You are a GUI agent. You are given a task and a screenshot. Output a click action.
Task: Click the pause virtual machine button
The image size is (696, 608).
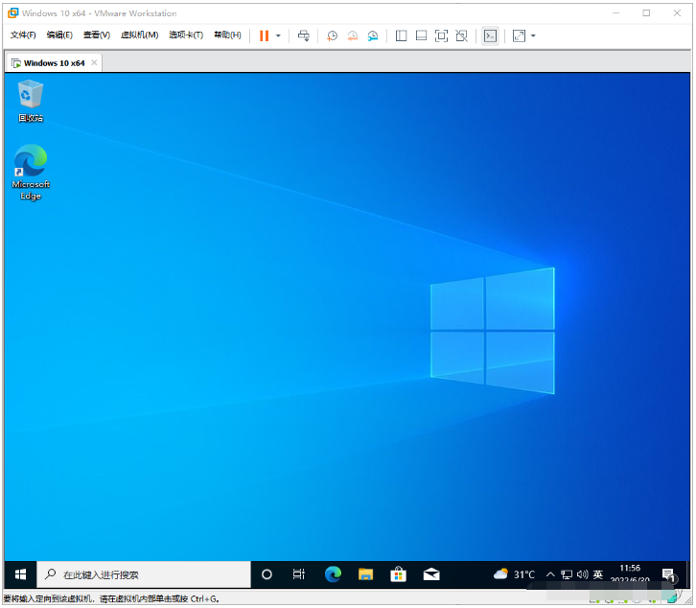pos(264,35)
